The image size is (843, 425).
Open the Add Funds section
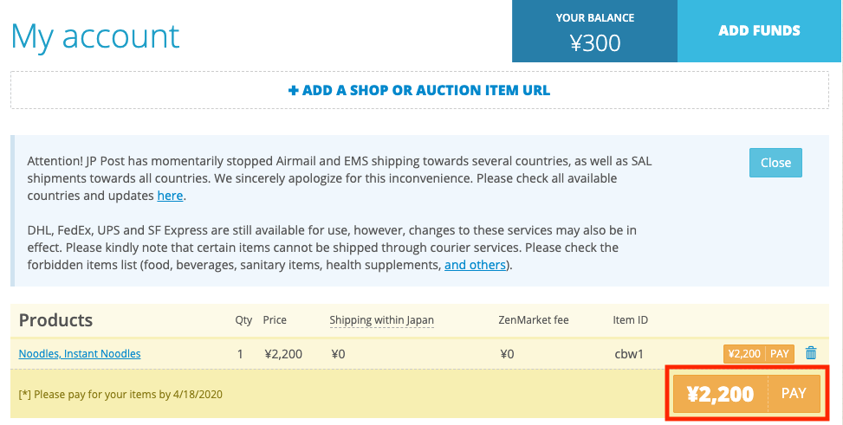[759, 30]
